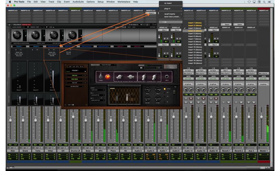This screenshot has height=171, width=280.
Task: Click the Master 1 volume fader
Action: [261, 116]
